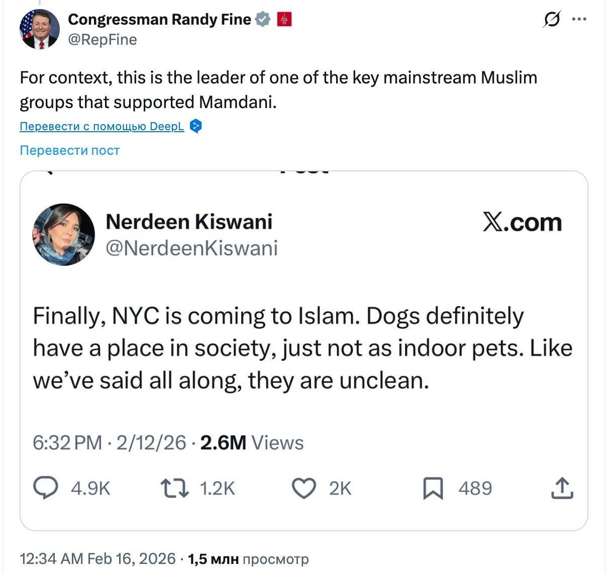The image size is (609, 574).
Task: Click the 'Перевести с помощью DeepL' link
Action: pyautogui.click(x=101, y=126)
